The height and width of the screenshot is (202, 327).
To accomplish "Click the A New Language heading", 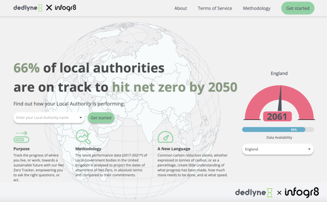I will click(x=174, y=149).
